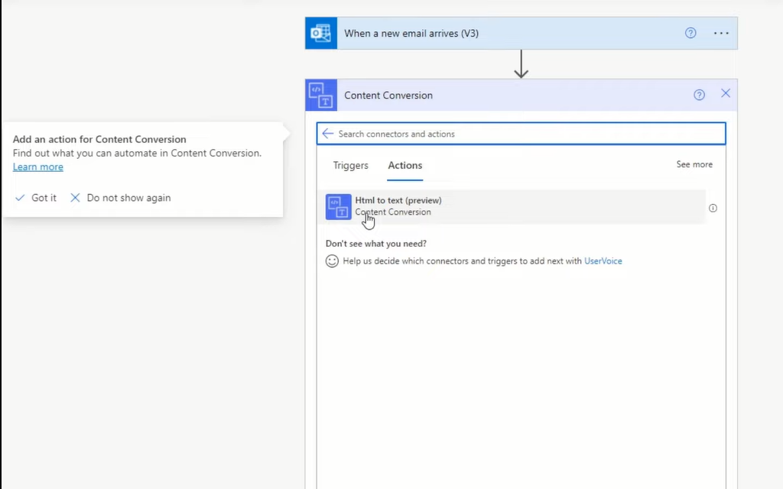This screenshot has height=489, width=783.
Task: Click When a new email arrives (V3) title
Action: point(411,34)
